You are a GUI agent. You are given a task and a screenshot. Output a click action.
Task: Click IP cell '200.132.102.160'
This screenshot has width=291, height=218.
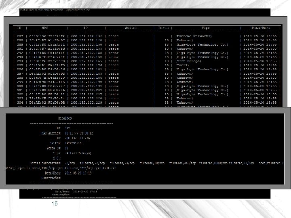86,57
